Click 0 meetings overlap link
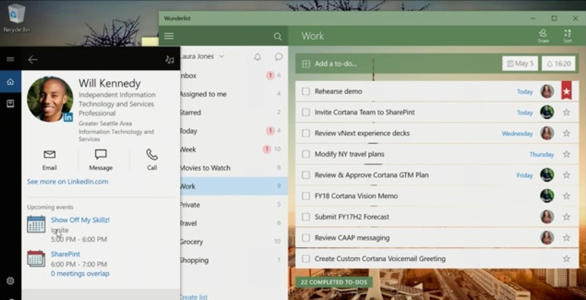This screenshot has width=586, height=300. [80, 274]
